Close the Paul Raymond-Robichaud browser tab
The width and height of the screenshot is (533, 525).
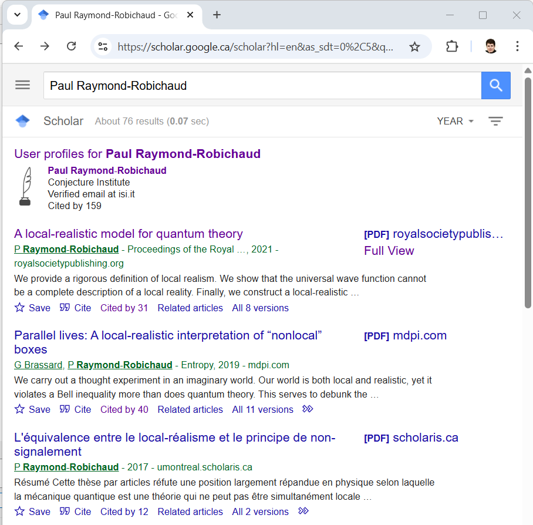point(190,15)
